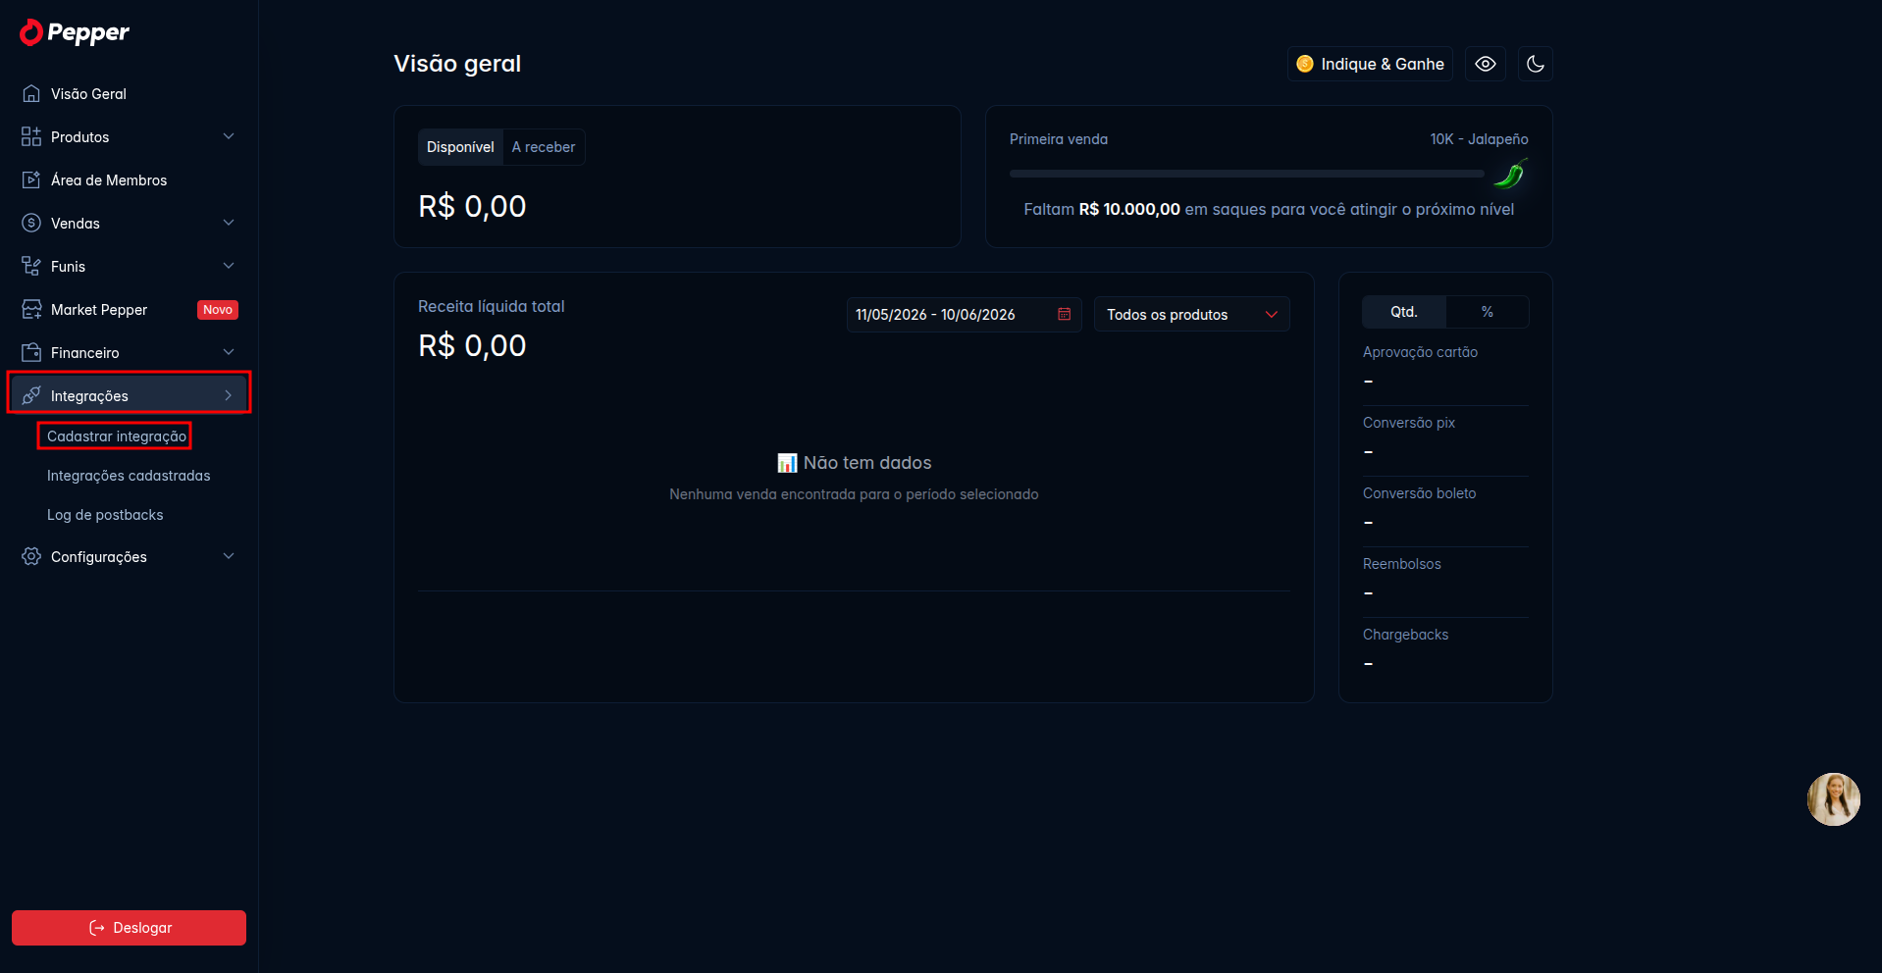Click the Vendas dollar icon
Viewport: 1882px width, 973px height.
point(31,224)
